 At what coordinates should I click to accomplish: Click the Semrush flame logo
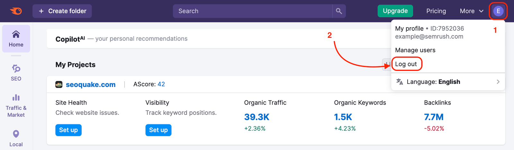click(16, 11)
